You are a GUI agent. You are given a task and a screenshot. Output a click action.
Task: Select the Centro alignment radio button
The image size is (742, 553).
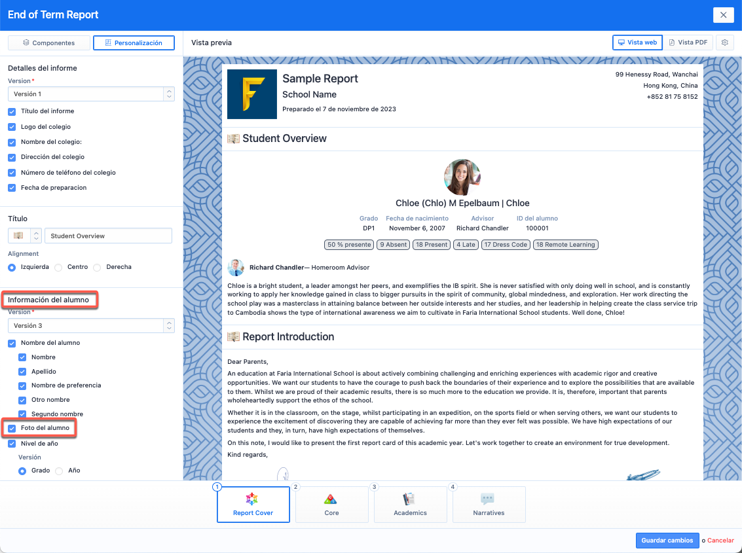(58, 268)
